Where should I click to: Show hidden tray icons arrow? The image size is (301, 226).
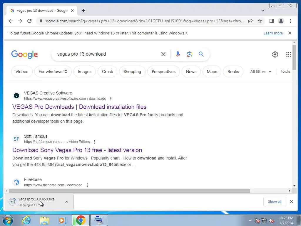(250, 221)
